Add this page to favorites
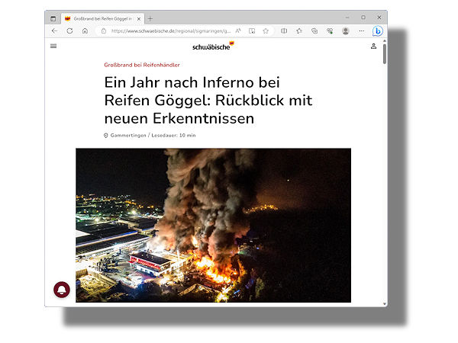Image resolution: width=458 pixels, height=343 pixels. point(266,31)
